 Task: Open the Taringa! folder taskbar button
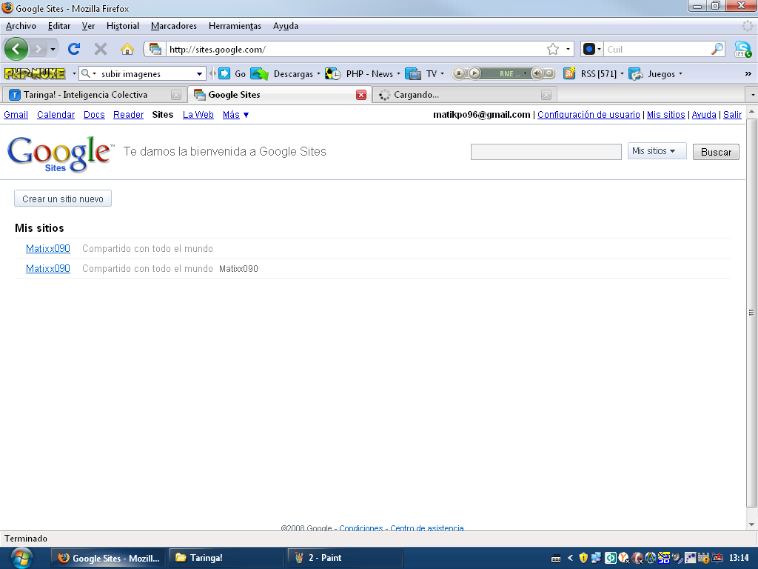pyautogui.click(x=227, y=558)
